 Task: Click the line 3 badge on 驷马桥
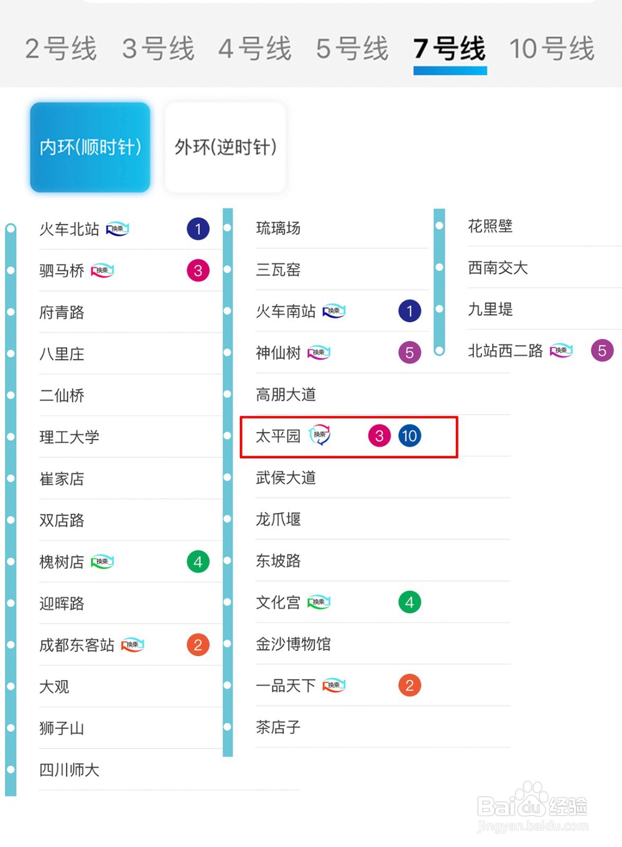[x=198, y=271]
